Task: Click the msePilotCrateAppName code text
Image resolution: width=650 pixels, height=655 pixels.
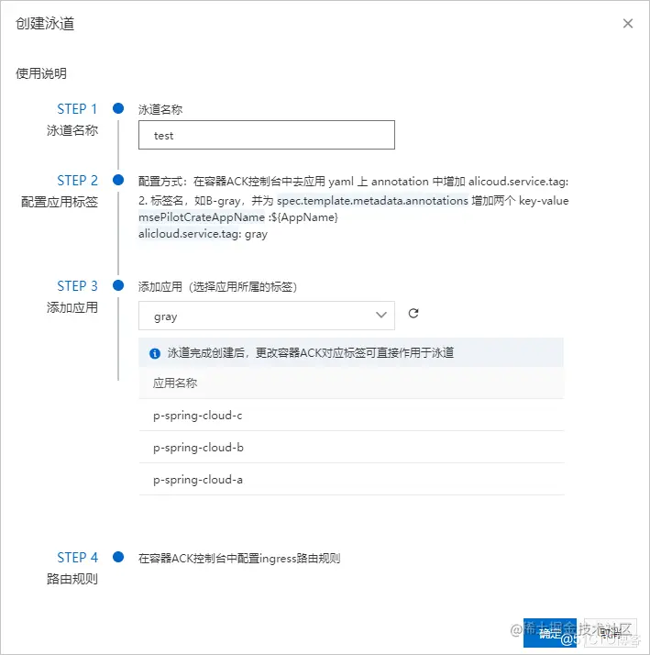Action: point(202,217)
